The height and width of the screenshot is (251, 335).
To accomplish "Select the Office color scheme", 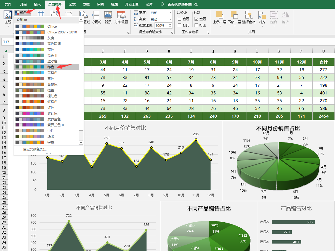I will (47, 26).
